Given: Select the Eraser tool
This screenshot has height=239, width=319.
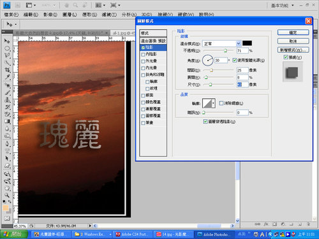Looking at the screenshot, I should 7,114.
